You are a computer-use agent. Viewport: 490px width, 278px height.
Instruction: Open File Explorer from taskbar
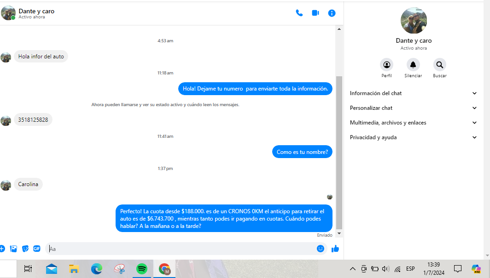(74, 269)
